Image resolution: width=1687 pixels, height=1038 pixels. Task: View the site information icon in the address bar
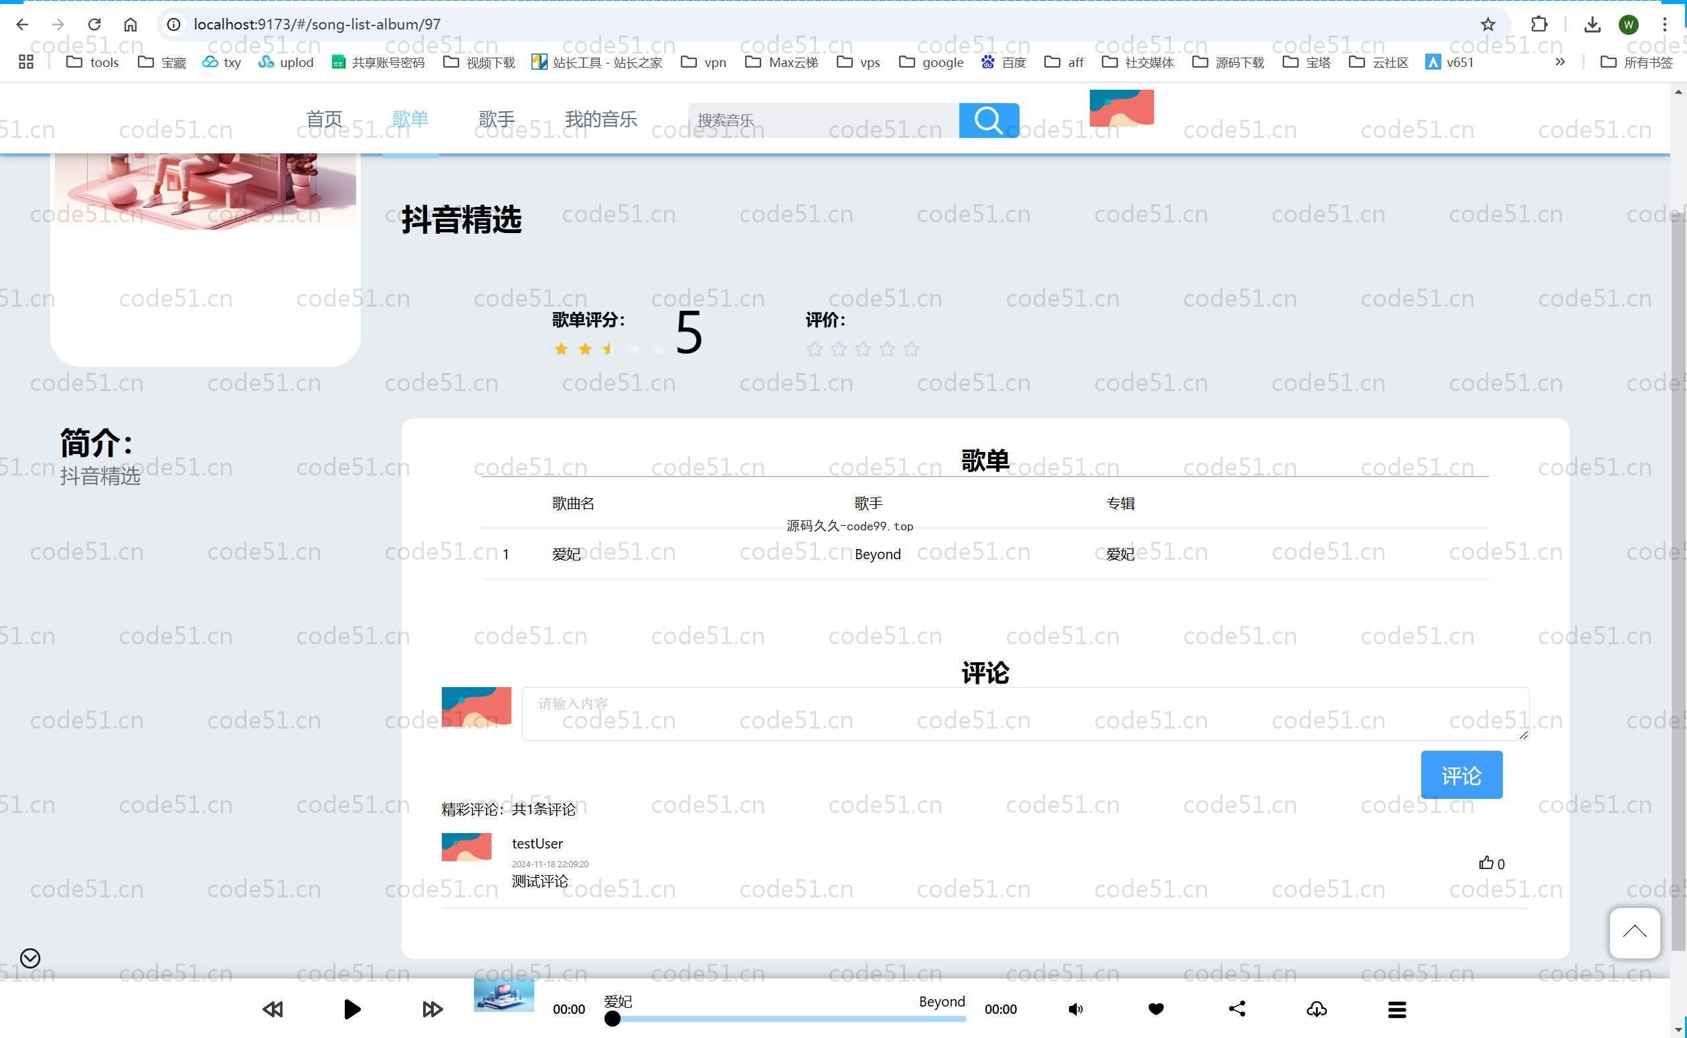pos(174,24)
